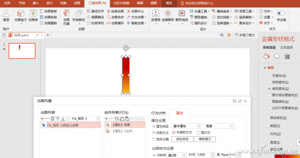Add a new action in 动作列表
Viewport: 300px width, 158px height.
tap(106, 119)
